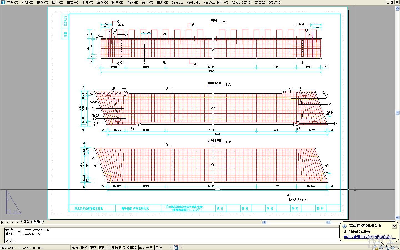Open the 格式(O) menu
Screen dimensions: 400x250
72,2
